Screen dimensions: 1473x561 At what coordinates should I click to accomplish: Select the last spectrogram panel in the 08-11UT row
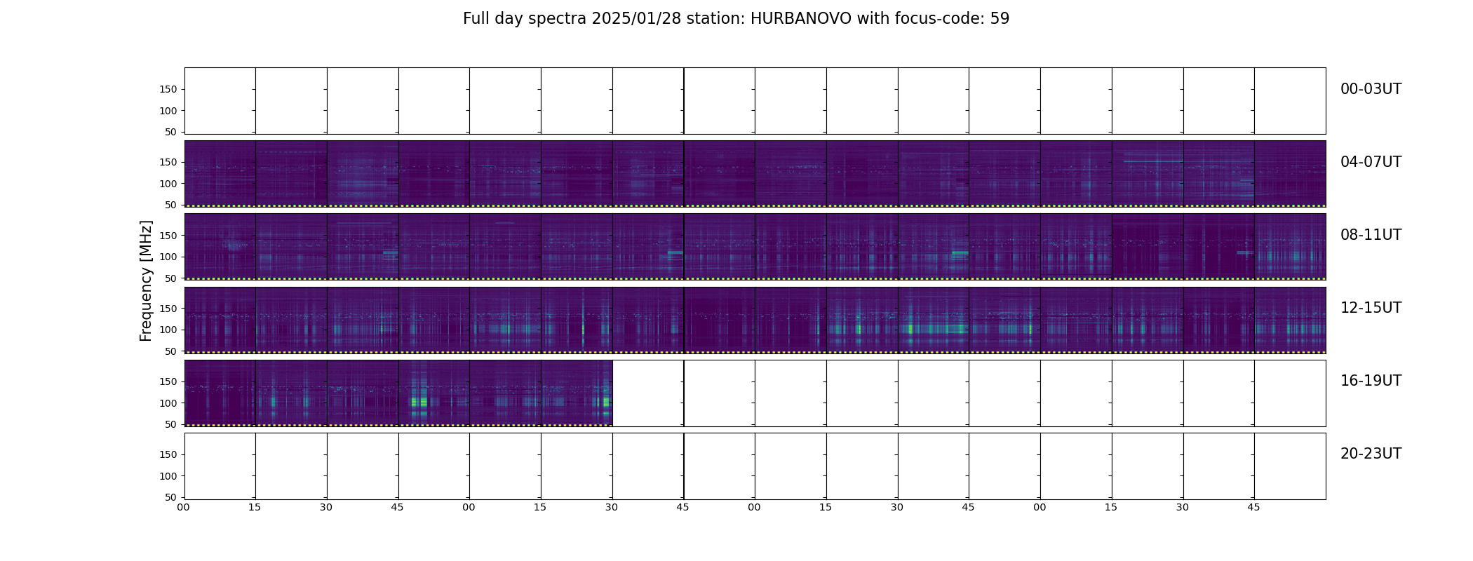[x=1290, y=247]
